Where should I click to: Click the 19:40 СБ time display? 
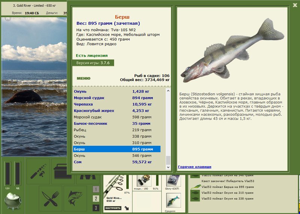click(x=32, y=13)
